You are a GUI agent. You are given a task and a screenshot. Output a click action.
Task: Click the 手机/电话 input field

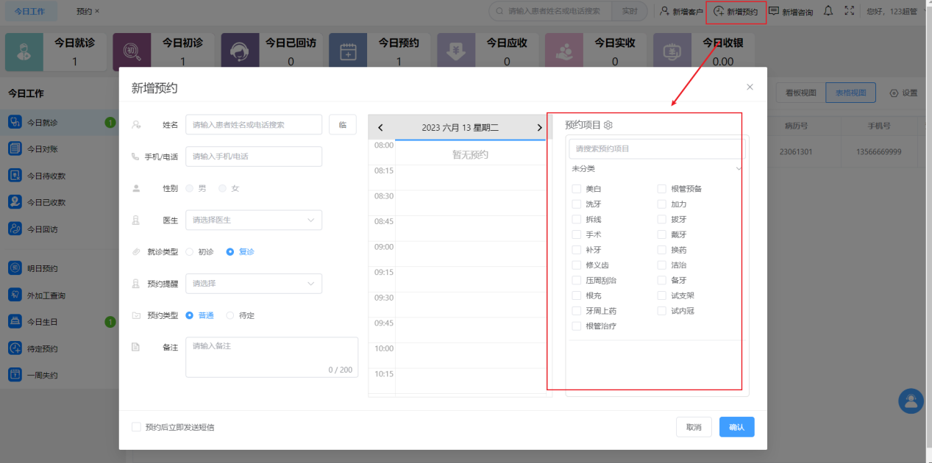coord(254,157)
